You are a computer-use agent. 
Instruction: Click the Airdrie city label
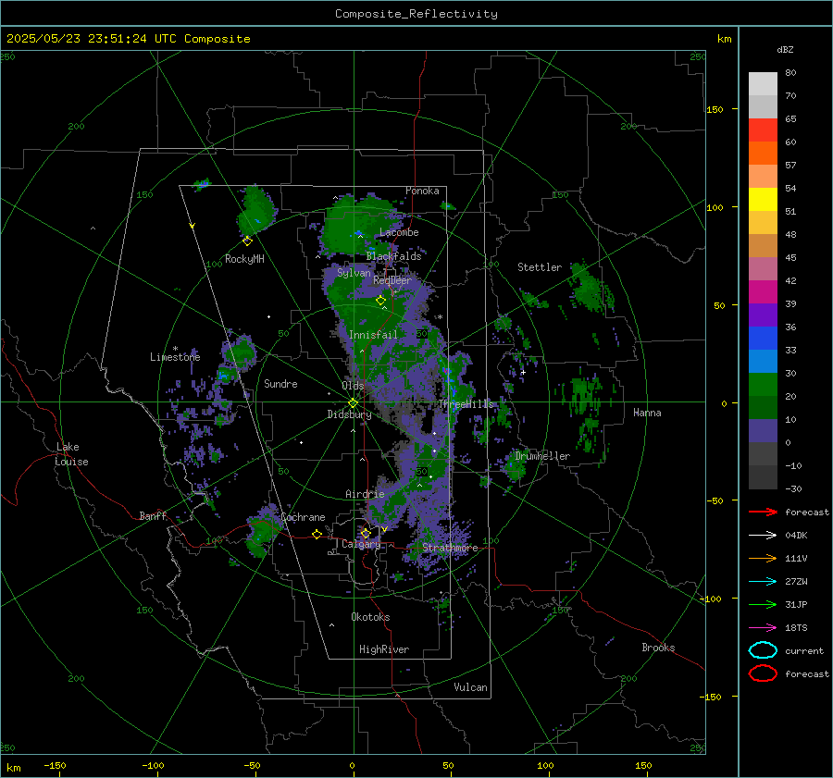(365, 494)
